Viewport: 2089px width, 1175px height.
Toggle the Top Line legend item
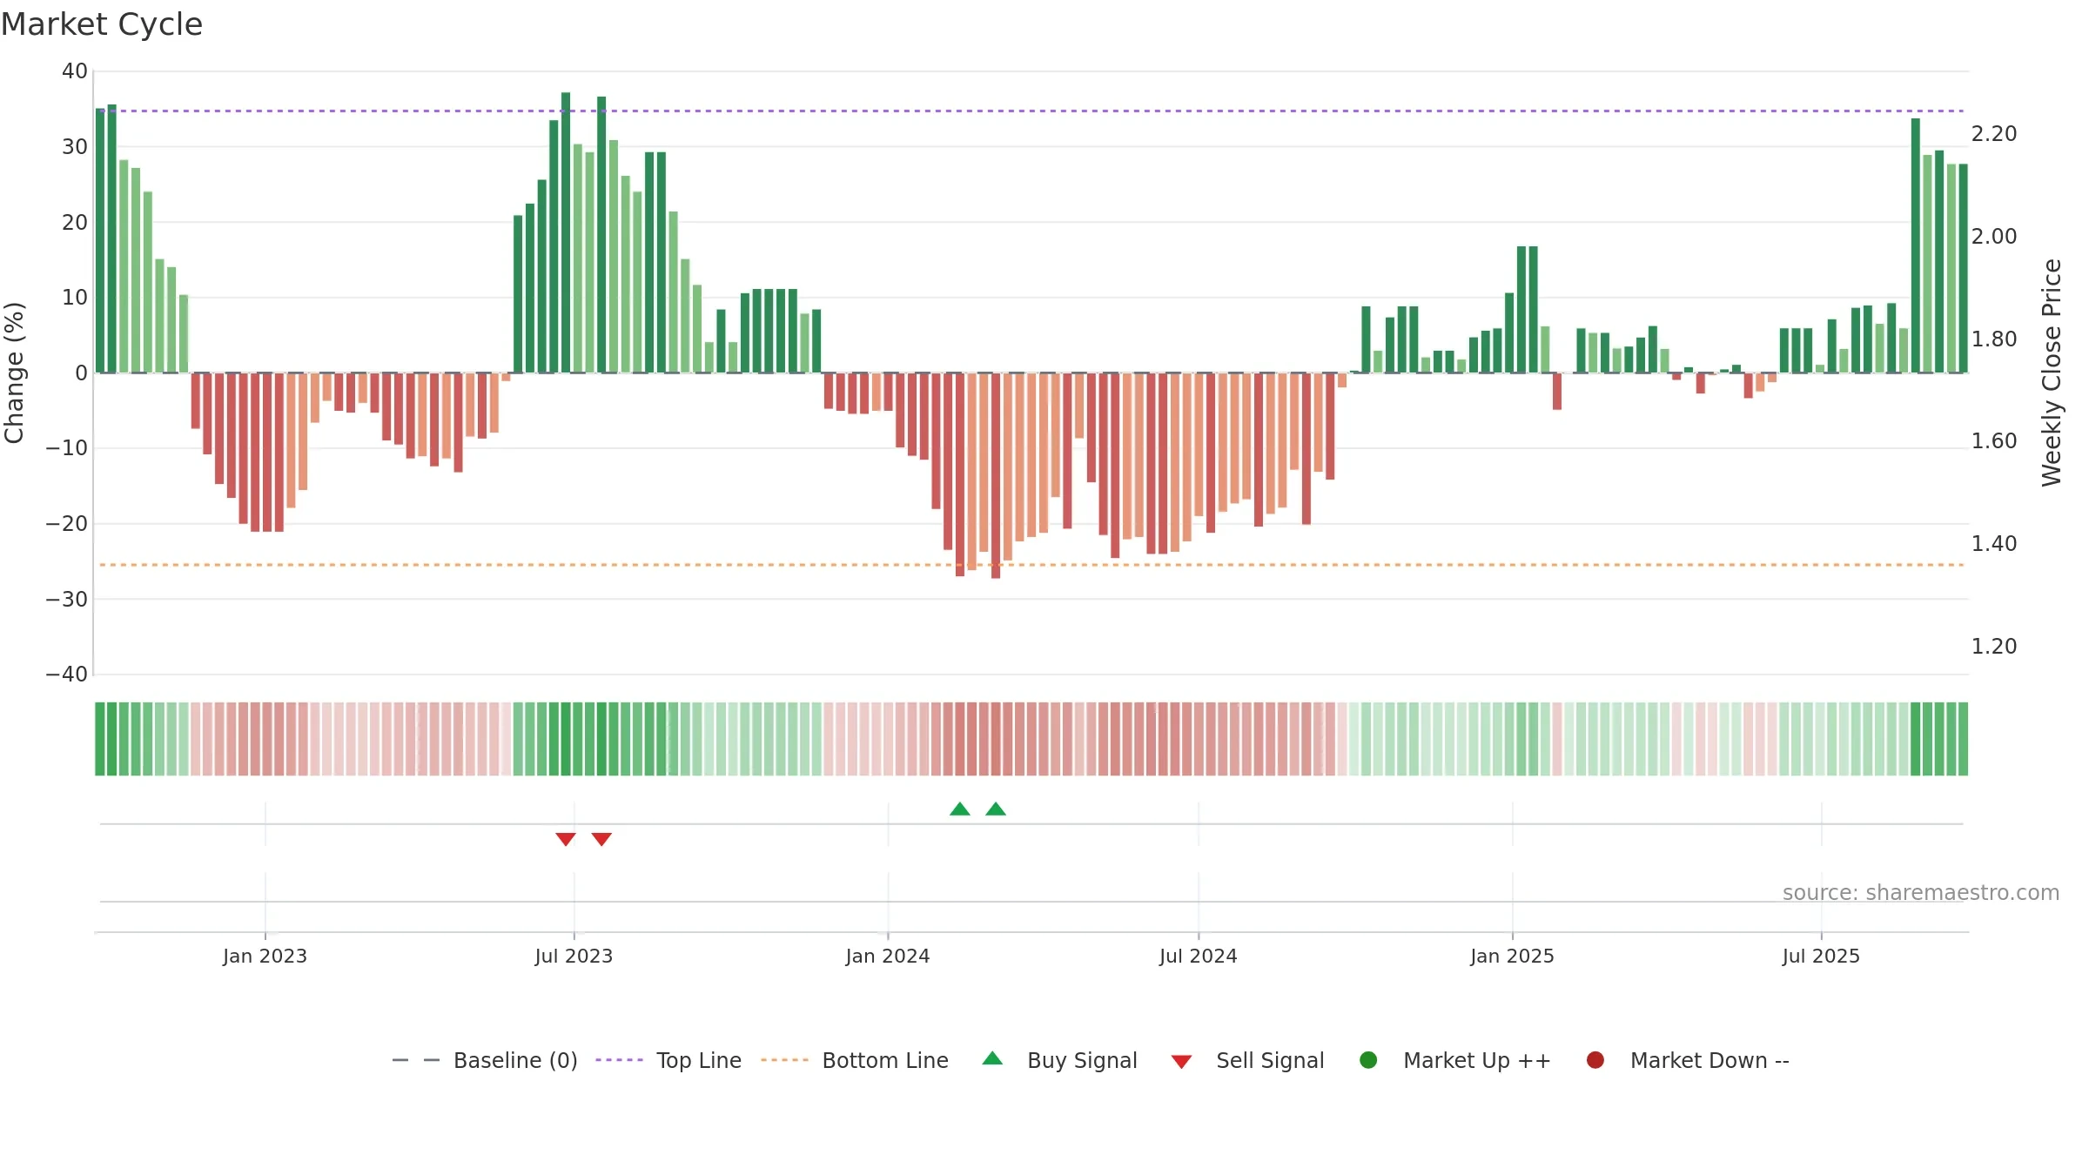[668, 1060]
